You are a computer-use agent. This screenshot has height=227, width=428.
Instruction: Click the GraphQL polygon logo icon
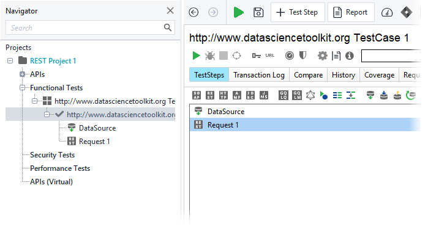310,95
